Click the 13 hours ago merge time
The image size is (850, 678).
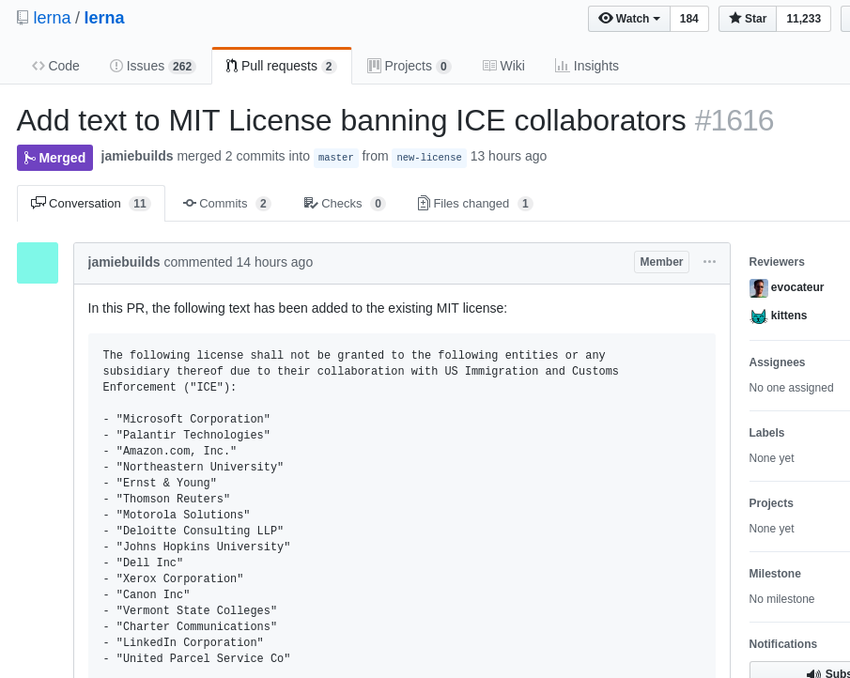(508, 156)
